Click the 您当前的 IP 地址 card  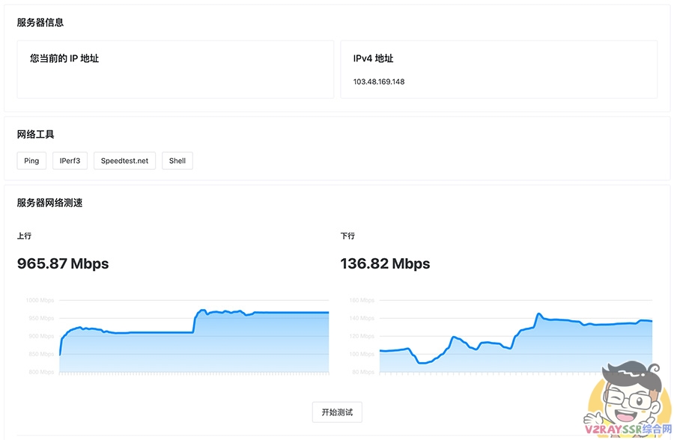pos(174,69)
